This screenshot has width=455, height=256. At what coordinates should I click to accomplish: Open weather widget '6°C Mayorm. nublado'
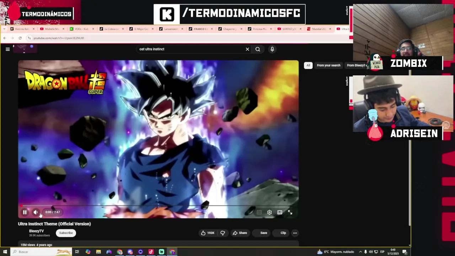336,252
